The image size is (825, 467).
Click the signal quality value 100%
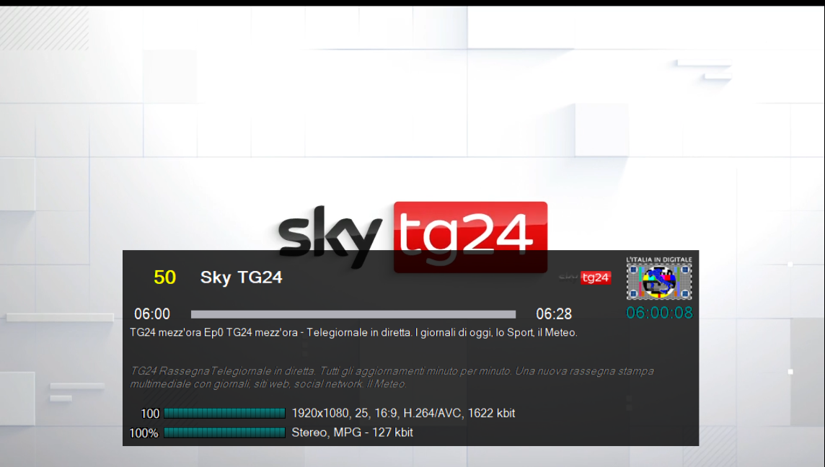click(x=144, y=433)
